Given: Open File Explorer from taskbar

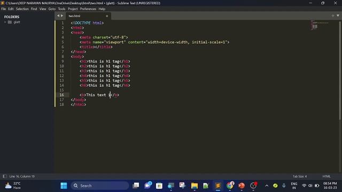Looking at the screenshot, I should tap(195, 186).
